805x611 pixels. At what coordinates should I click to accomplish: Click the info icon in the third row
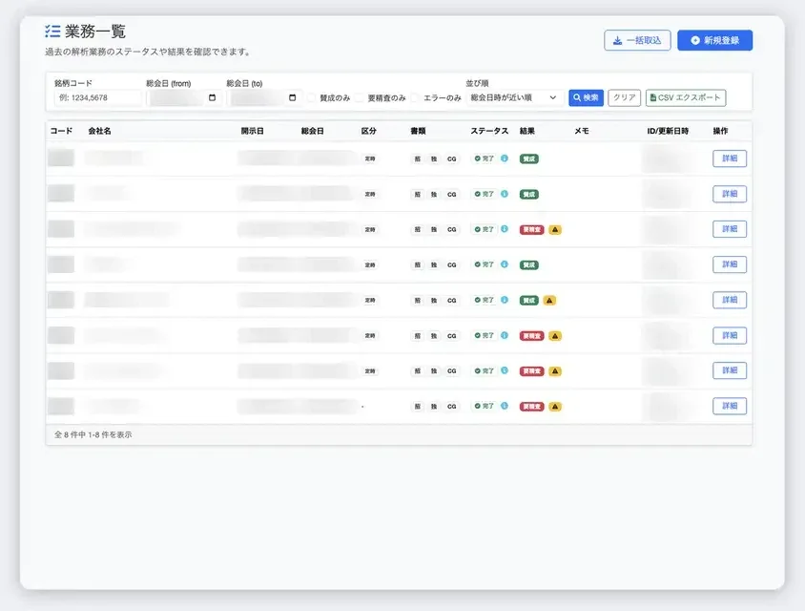505,229
